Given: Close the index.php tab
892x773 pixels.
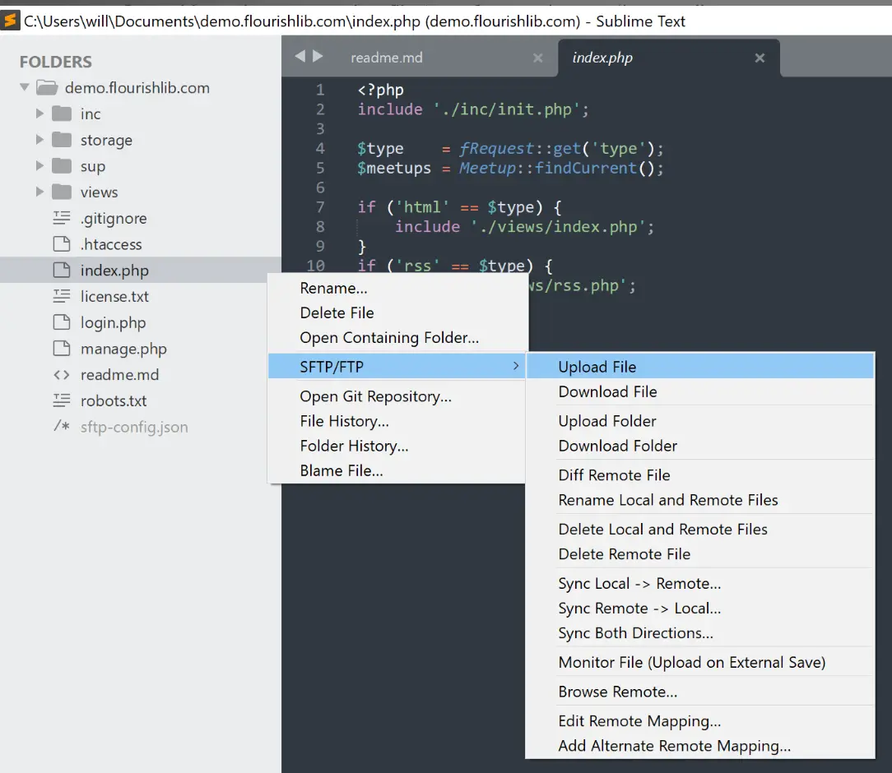Looking at the screenshot, I should [x=760, y=58].
